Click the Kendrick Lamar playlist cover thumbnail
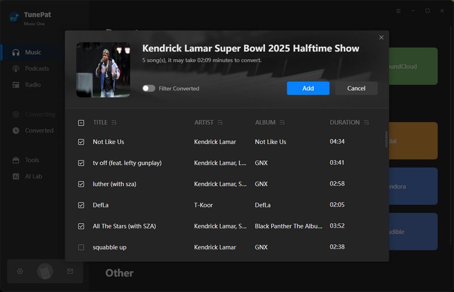 click(103, 70)
